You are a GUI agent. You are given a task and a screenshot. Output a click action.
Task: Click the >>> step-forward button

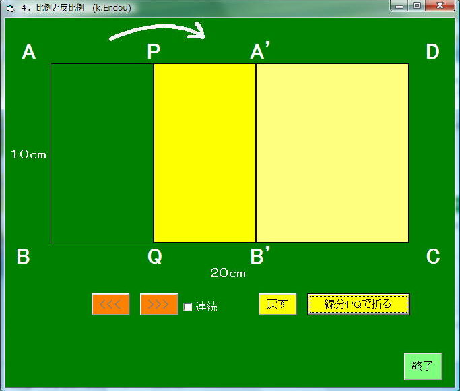[159, 304]
